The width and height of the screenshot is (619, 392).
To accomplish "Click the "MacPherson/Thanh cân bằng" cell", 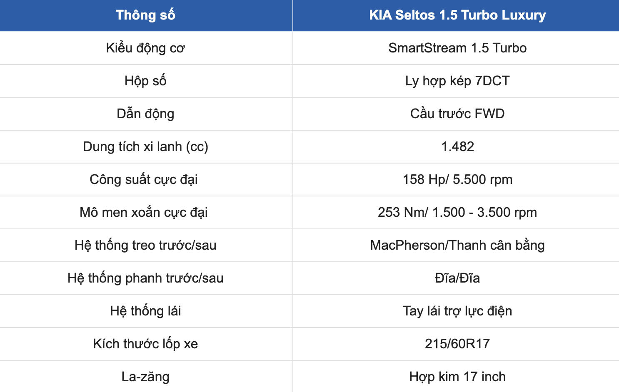I will 457,246.
